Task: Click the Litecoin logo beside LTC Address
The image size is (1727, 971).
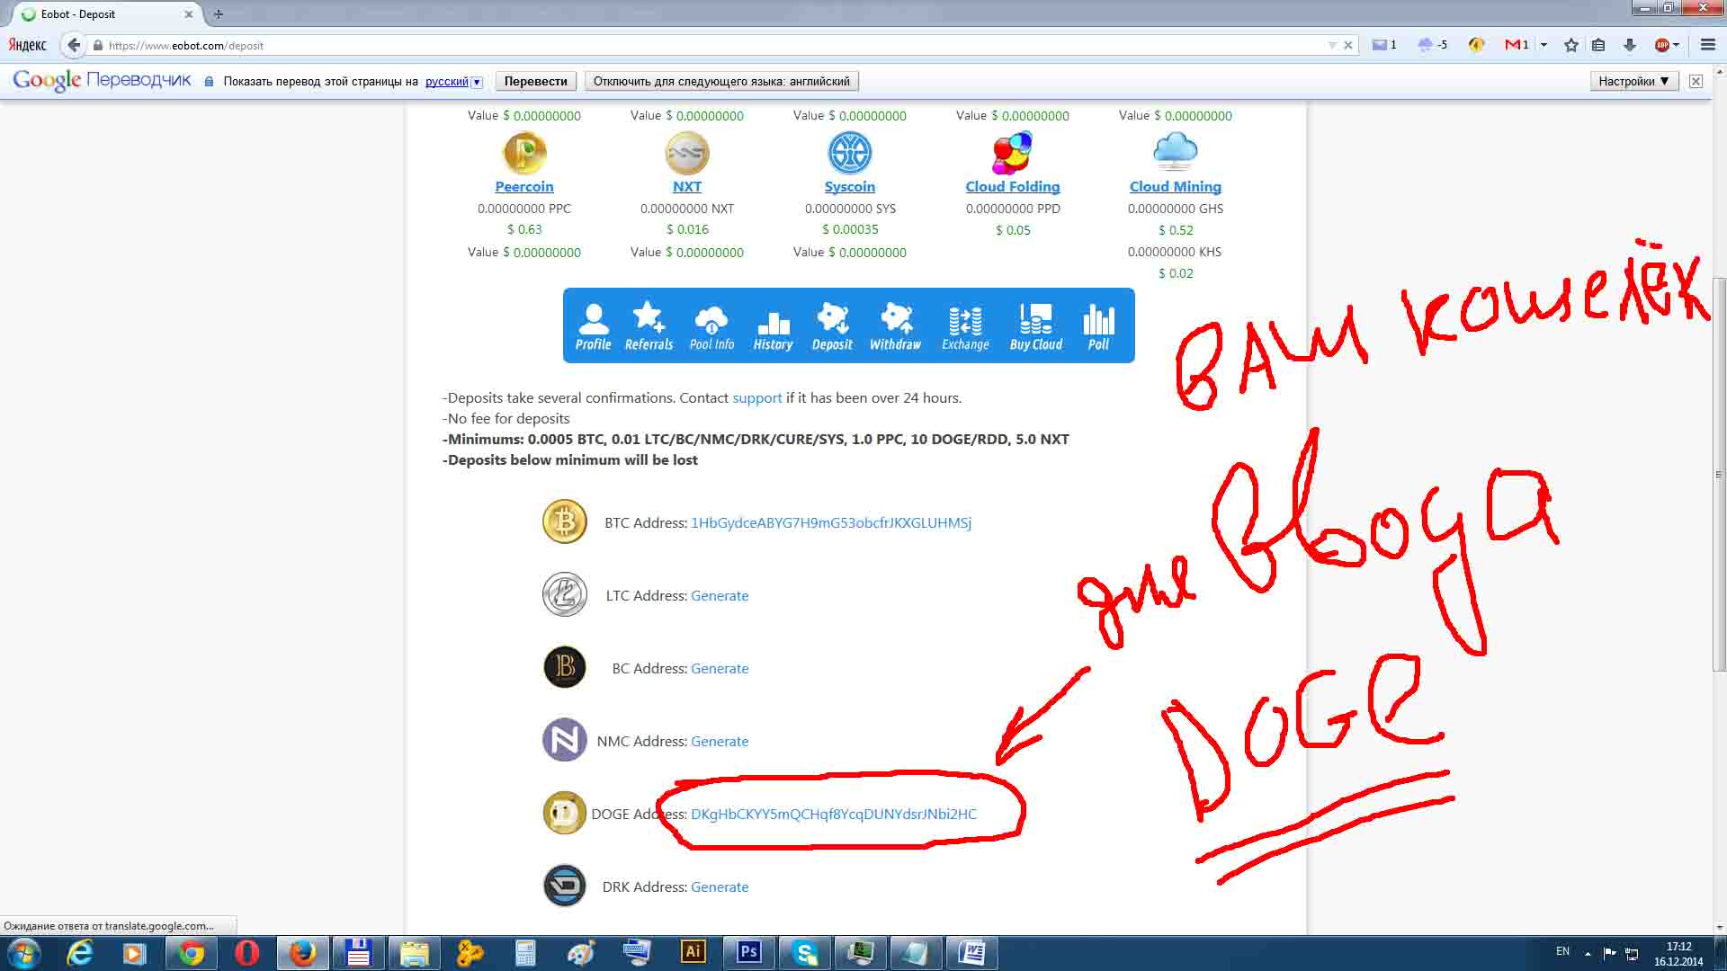Action: (565, 594)
